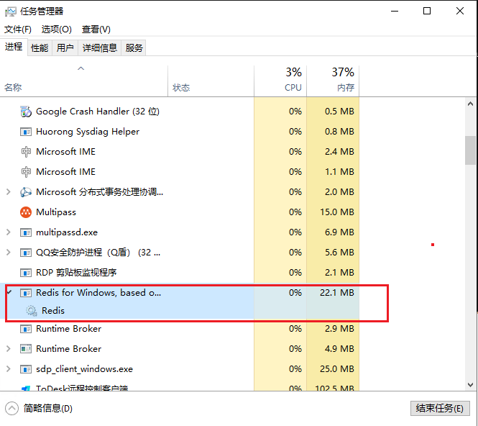Open the 文件(F) menu
The image size is (478, 426).
tap(18, 30)
